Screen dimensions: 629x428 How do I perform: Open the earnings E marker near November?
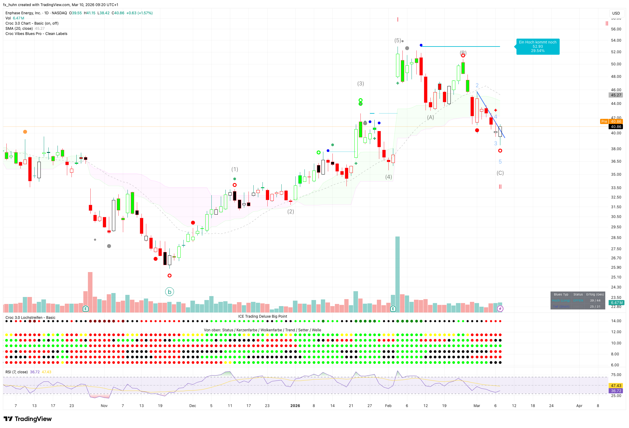[86, 309]
